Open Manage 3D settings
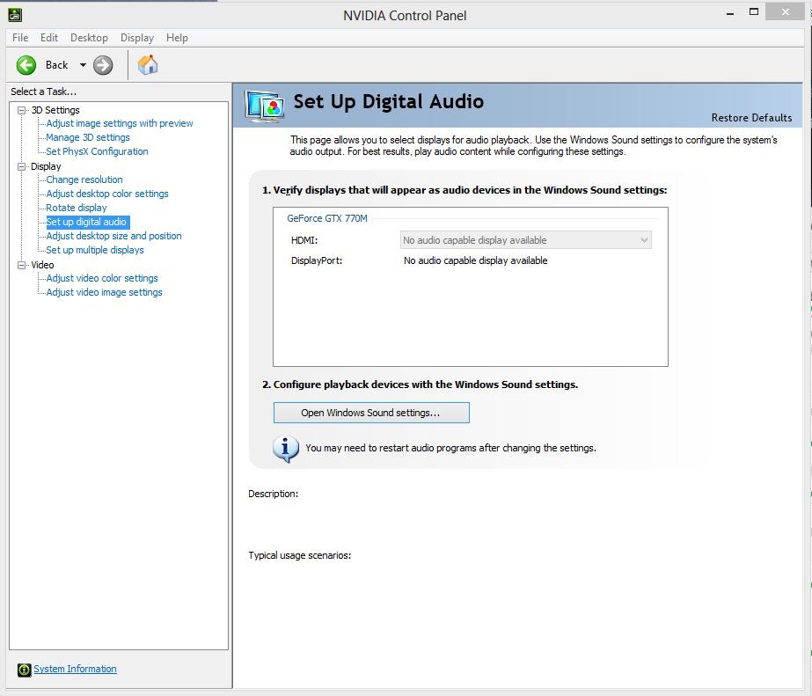812x696 pixels. click(88, 137)
